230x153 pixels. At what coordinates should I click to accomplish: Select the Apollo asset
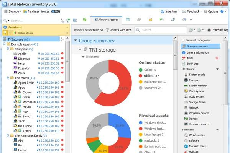click(x=22, y=54)
